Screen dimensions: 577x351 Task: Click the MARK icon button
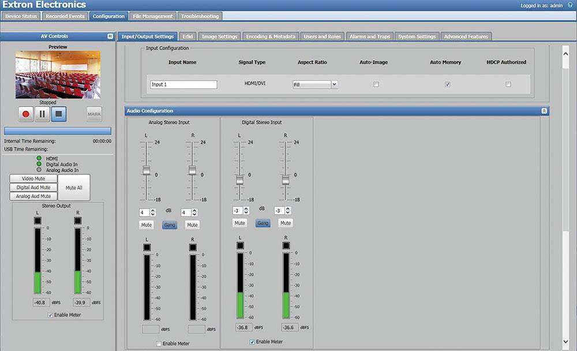click(x=94, y=114)
